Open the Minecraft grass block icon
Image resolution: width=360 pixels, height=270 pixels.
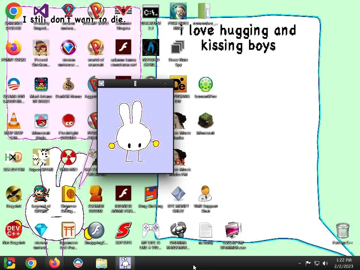[x=205, y=121]
